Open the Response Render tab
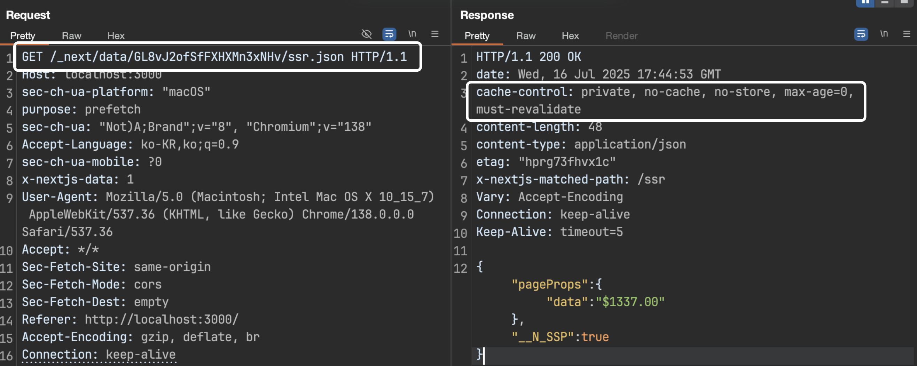The height and width of the screenshot is (366, 917). pos(621,35)
